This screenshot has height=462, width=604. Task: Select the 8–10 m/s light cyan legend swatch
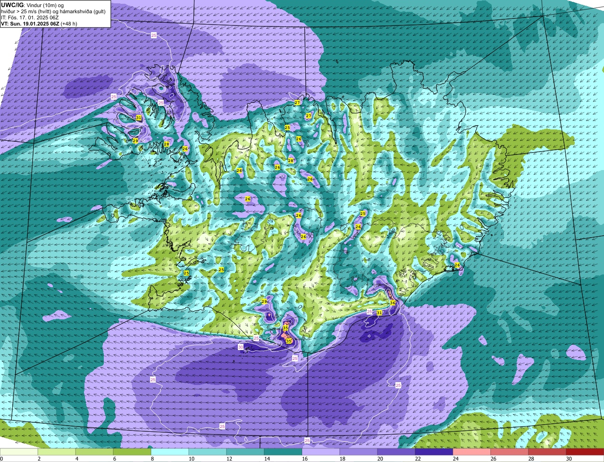click(x=170, y=452)
